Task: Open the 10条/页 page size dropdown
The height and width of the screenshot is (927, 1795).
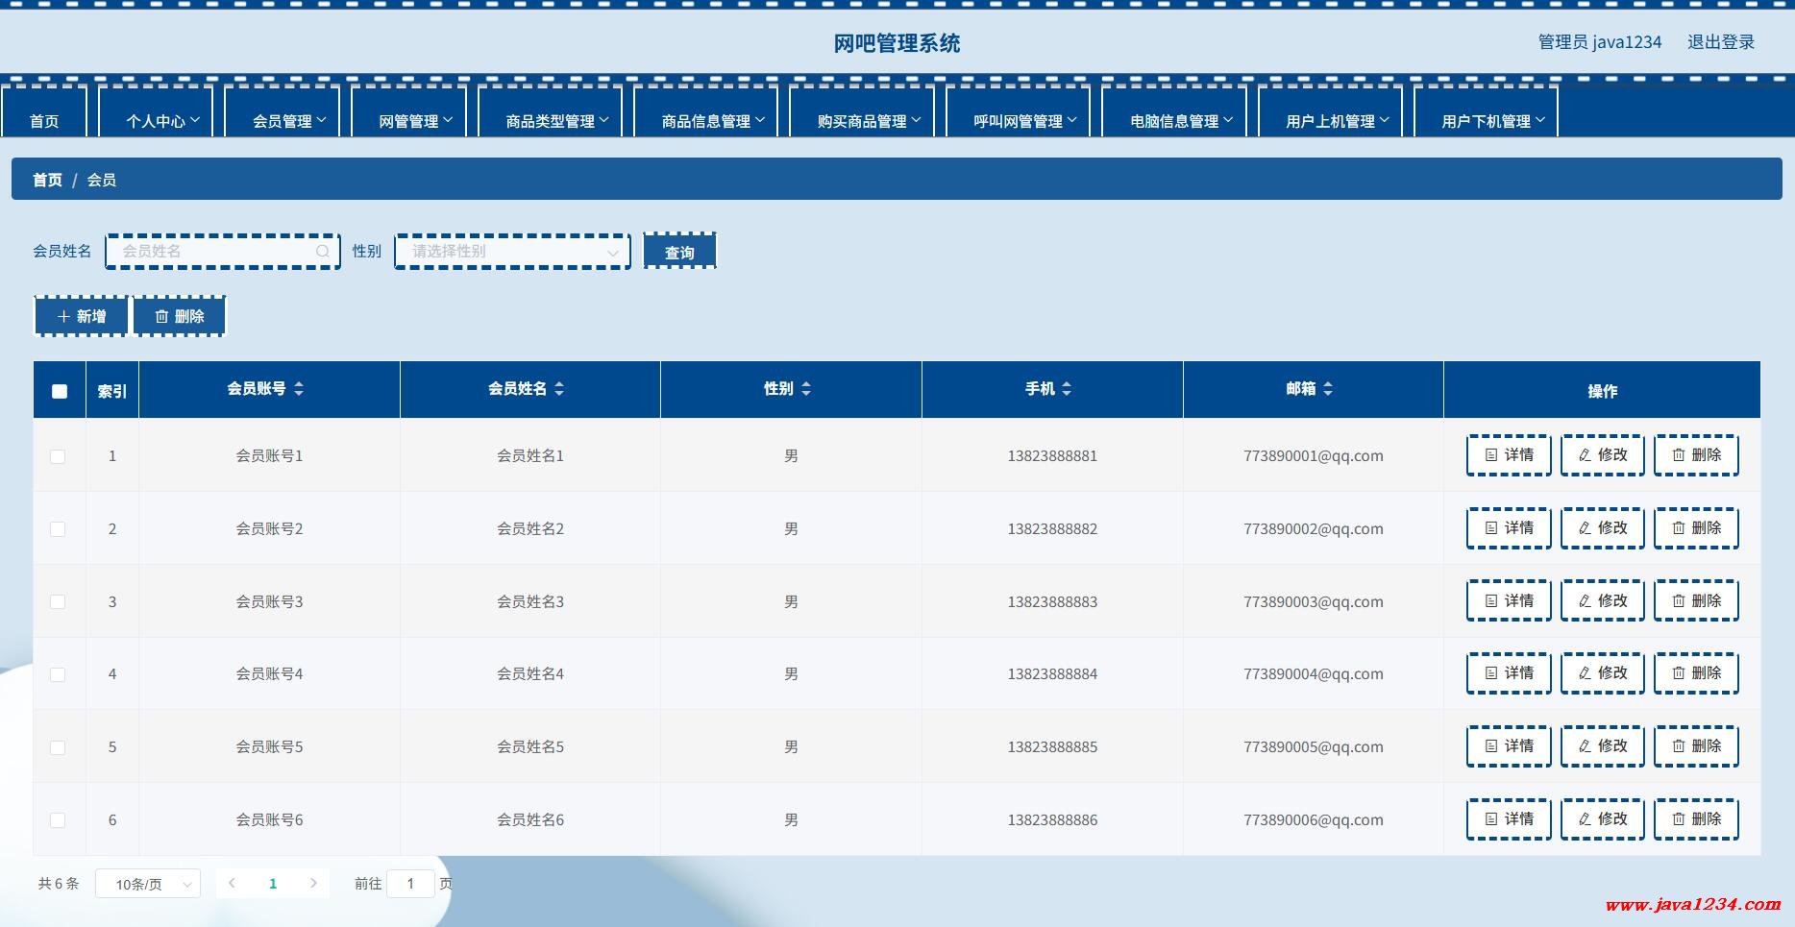Action: (148, 884)
